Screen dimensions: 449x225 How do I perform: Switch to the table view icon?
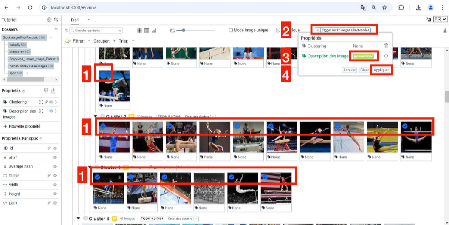point(147,30)
